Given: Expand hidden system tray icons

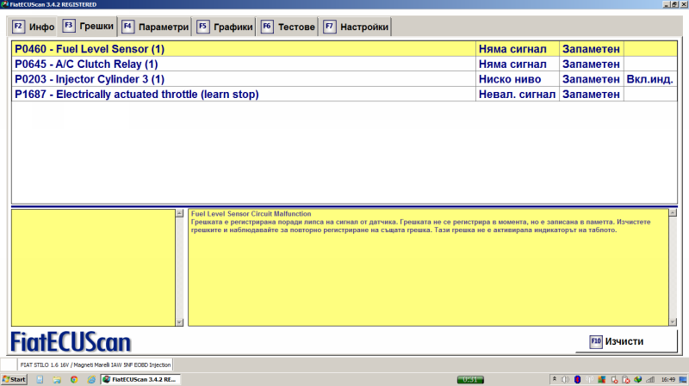Looking at the screenshot, I should (x=553, y=379).
